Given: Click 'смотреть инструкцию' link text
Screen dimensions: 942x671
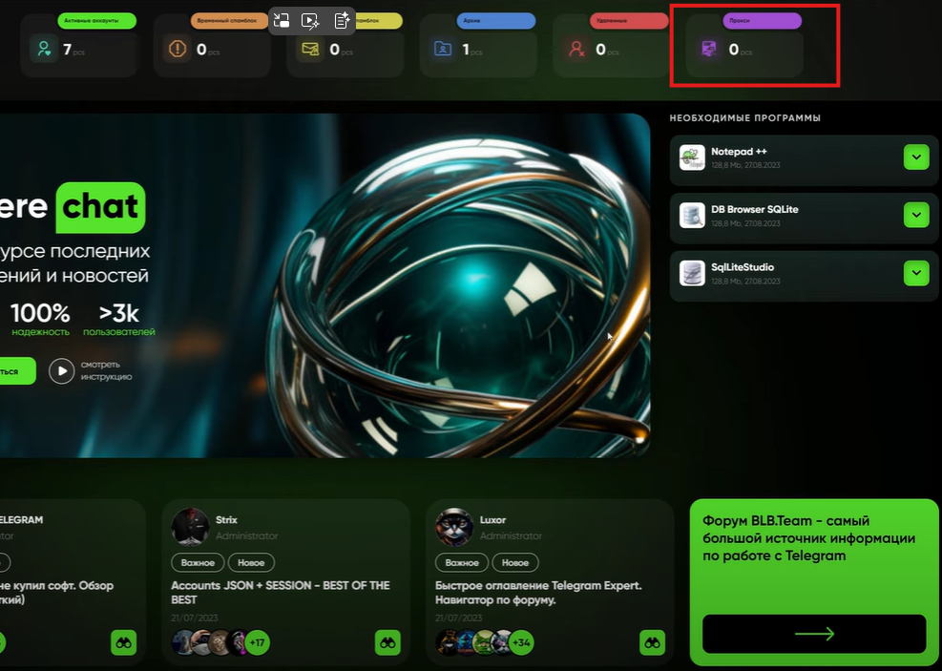Looking at the screenshot, I should click(106, 370).
